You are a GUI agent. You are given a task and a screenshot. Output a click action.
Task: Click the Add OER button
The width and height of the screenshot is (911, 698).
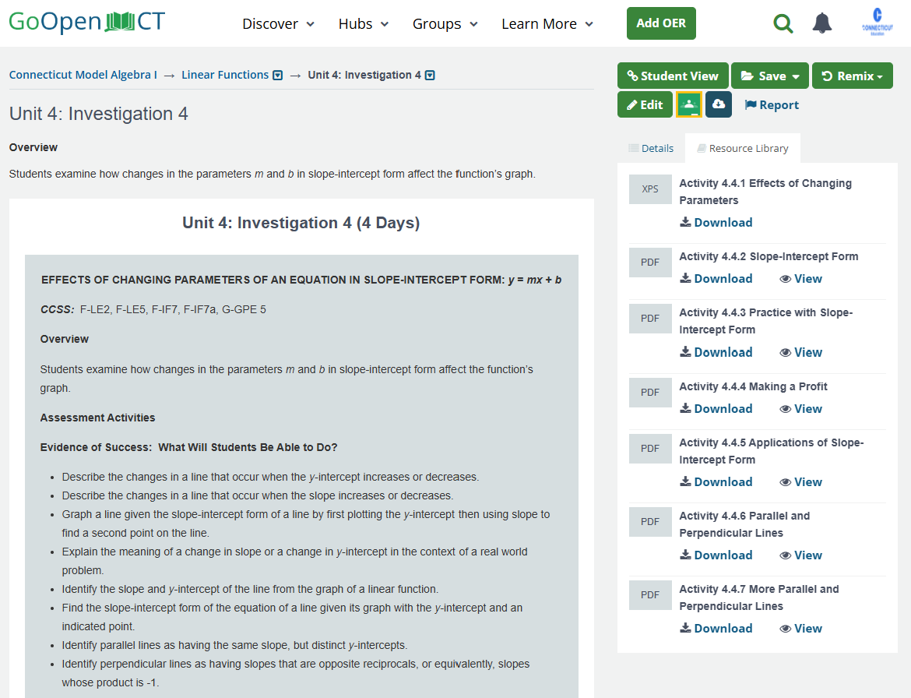point(661,23)
